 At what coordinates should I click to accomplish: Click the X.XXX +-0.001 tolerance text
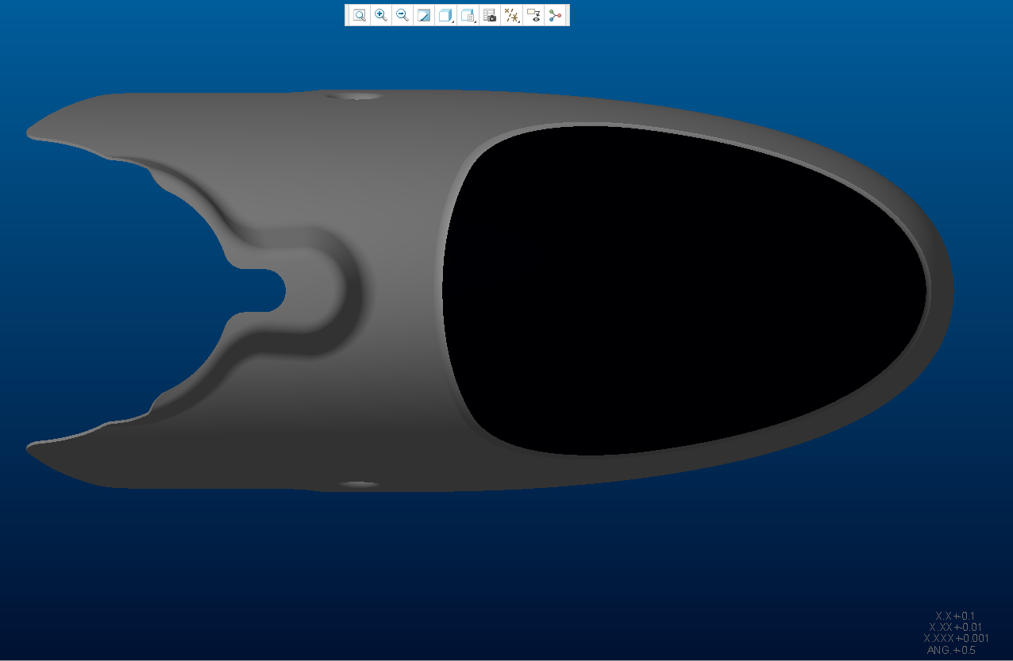(x=955, y=638)
